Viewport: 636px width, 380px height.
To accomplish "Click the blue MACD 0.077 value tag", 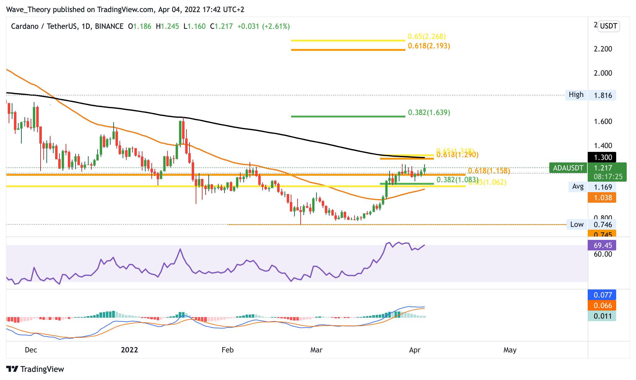I will click(602, 295).
